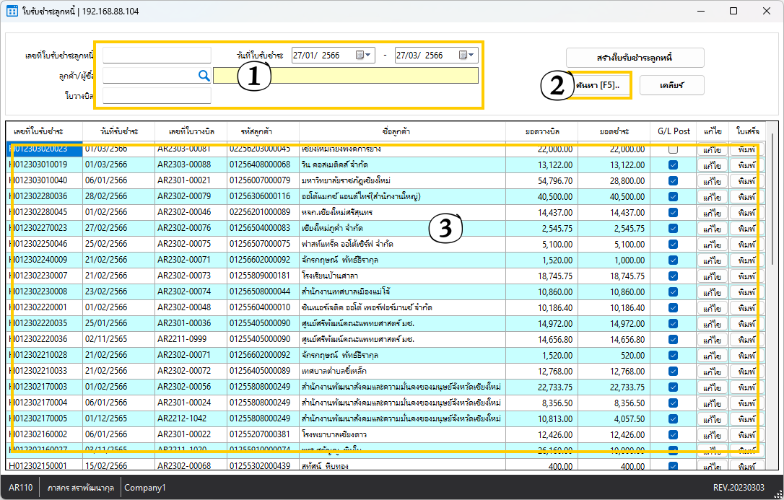The image size is (784, 500).
Task: Click the เลขที่ใบรับชำระลูกหนี้ input field
Action: pos(157,56)
